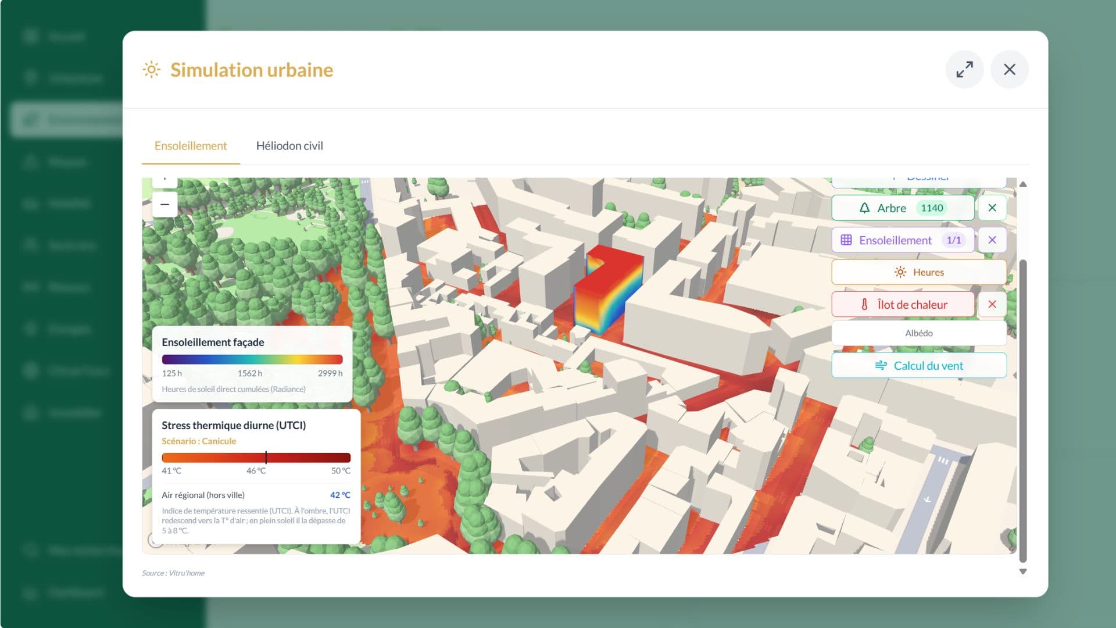The image size is (1116, 628).
Task: Click the '1562 h' legend value
Action: tap(250, 373)
